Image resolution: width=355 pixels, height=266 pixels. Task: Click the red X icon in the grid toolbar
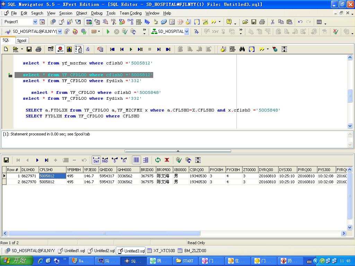pyautogui.click(x=167, y=160)
